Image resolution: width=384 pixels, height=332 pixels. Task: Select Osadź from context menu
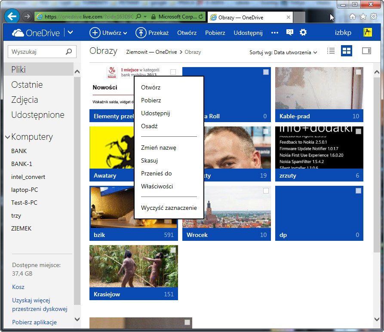click(x=149, y=126)
